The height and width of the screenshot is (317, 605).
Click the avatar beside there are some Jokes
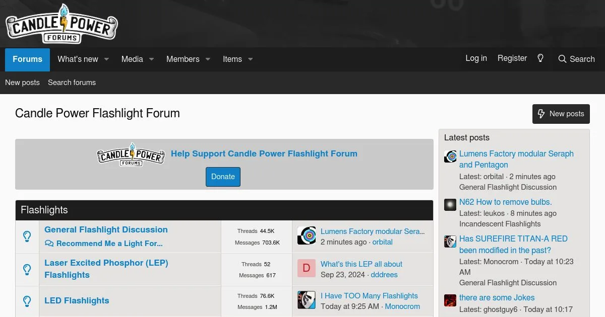tap(450, 300)
